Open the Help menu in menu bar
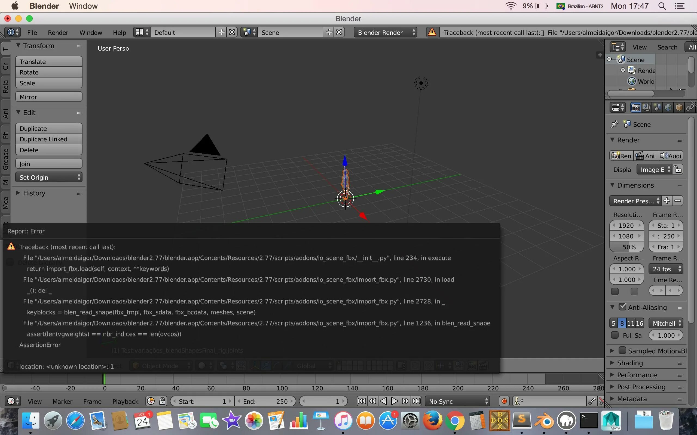 [119, 32]
